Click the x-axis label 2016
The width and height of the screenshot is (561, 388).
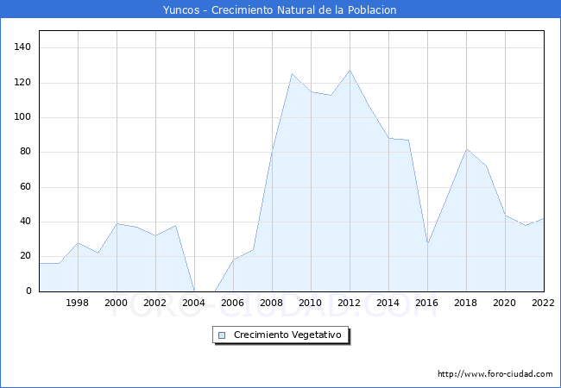[x=427, y=303]
